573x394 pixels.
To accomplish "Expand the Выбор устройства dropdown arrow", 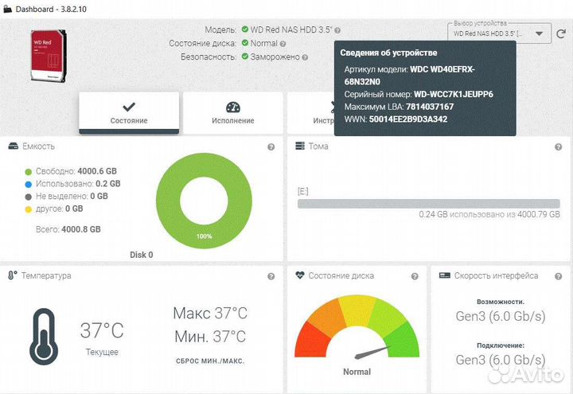I will [540, 34].
